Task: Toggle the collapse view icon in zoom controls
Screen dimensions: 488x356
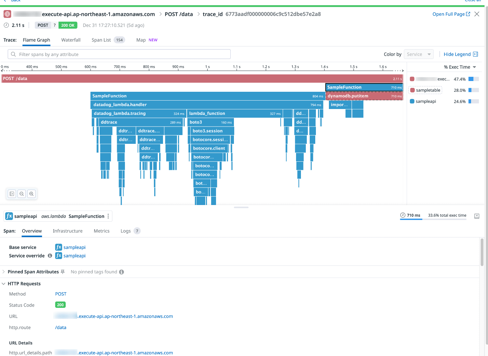Action: point(12,194)
